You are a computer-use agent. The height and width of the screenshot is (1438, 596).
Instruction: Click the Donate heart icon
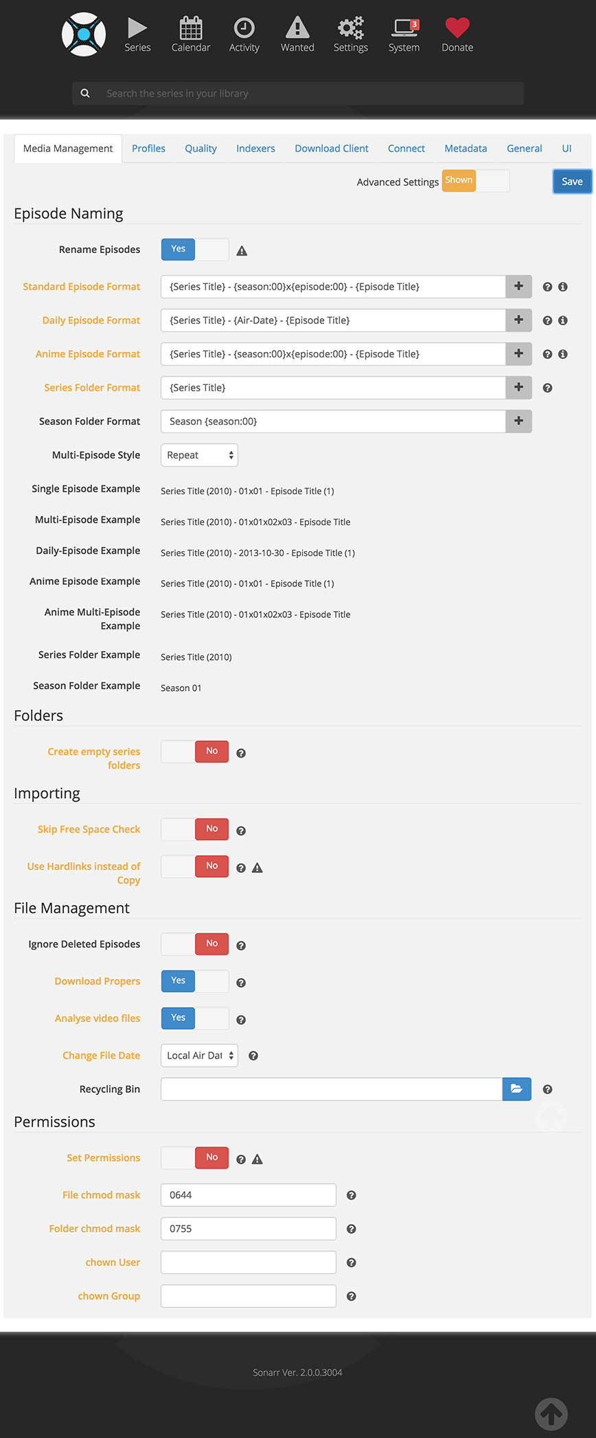coord(457,27)
